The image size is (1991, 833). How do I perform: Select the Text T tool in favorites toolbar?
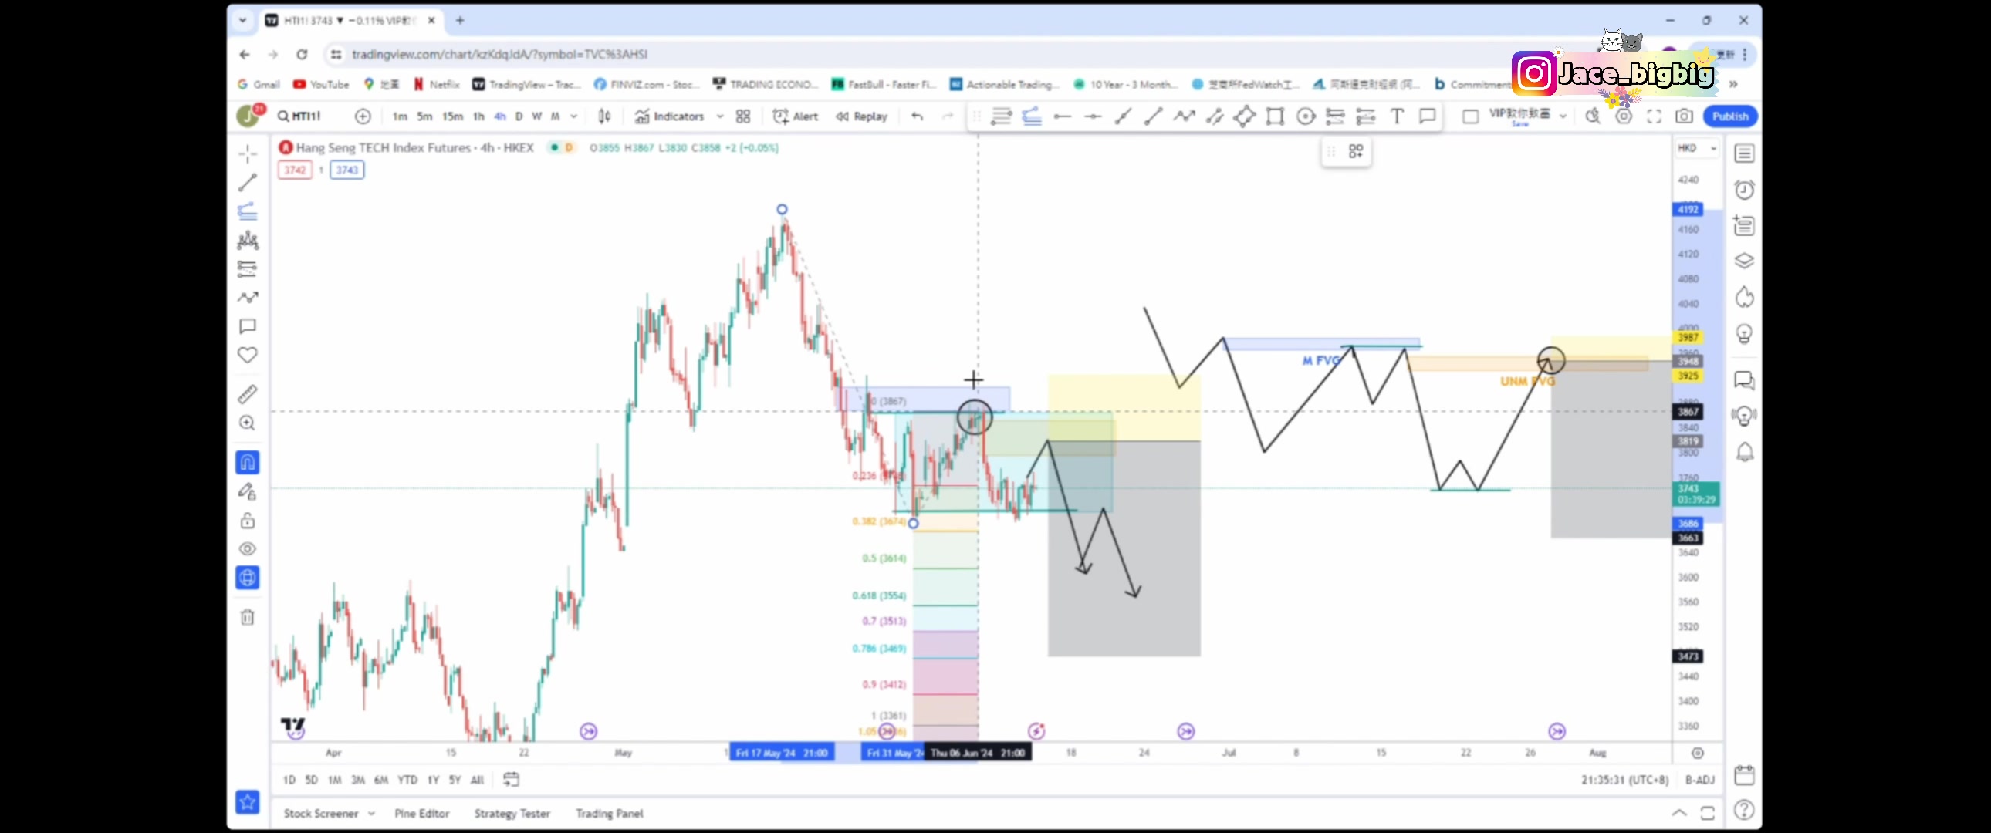(1397, 116)
